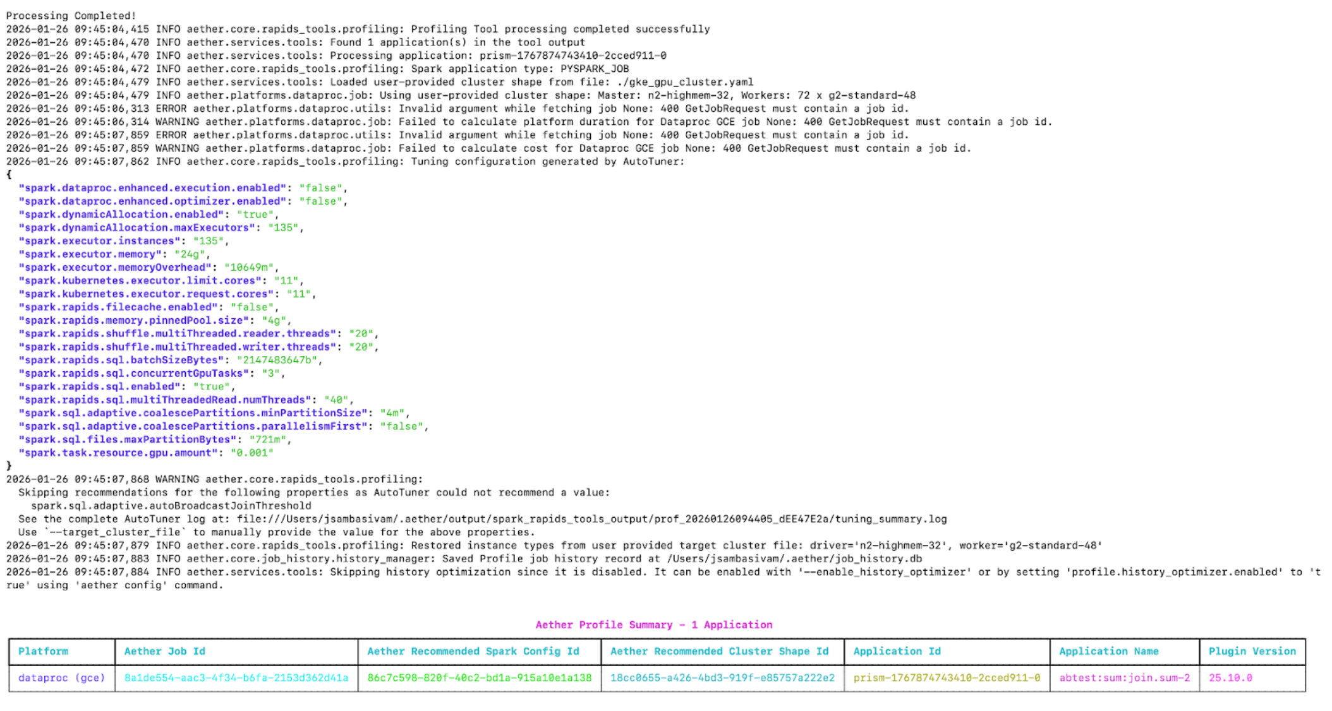
Task: Click the prism Application Id table cell
Action: click(946, 678)
